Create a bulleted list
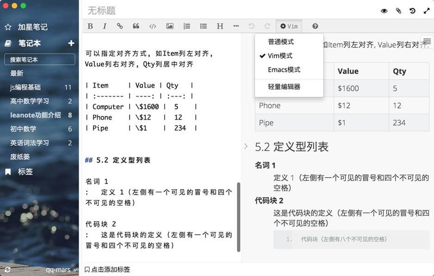 click(x=203, y=26)
